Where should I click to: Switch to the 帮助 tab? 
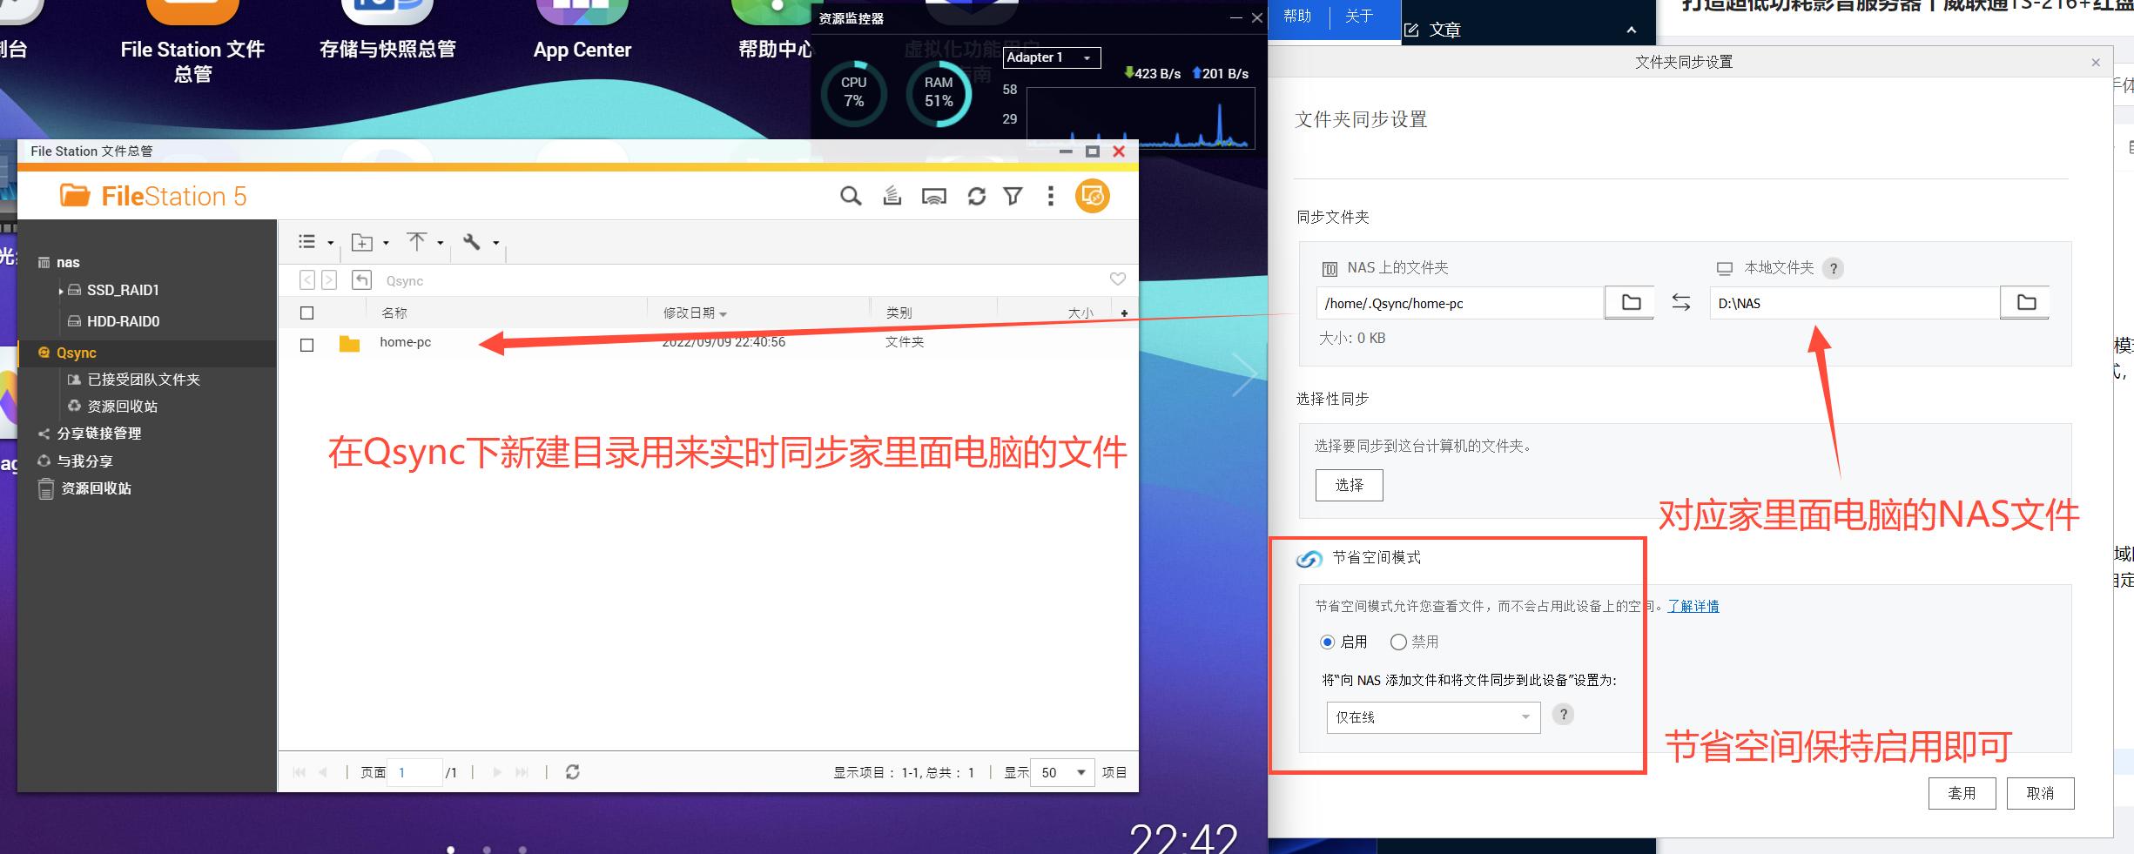coord(1298,16)
